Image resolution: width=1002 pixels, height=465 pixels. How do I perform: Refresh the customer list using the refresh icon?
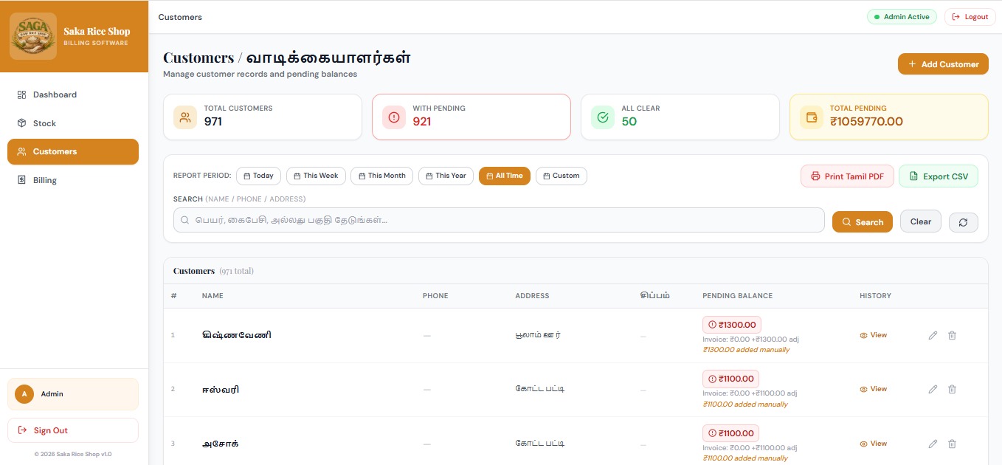tap(963, 221)
